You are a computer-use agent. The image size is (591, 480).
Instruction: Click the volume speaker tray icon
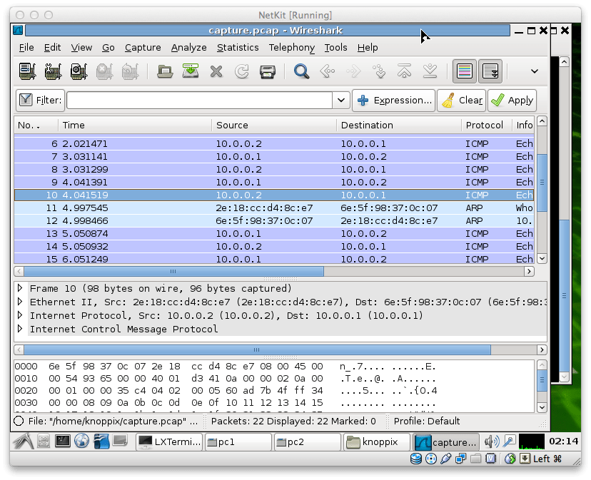pyautogui.click(x=492, y=441)
